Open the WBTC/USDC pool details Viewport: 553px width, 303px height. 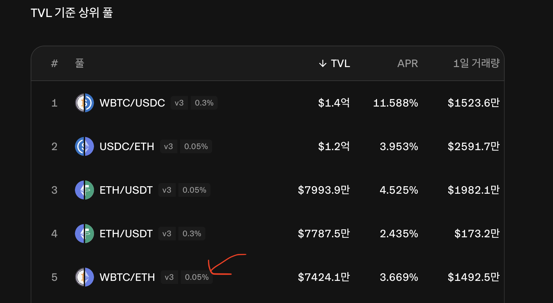click(x=132, y=102)
